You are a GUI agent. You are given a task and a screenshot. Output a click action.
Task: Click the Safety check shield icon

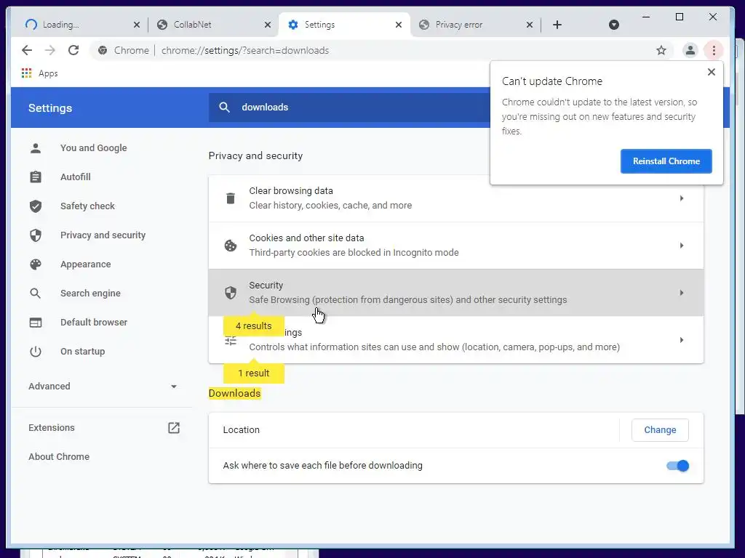[x=36, y=206]
